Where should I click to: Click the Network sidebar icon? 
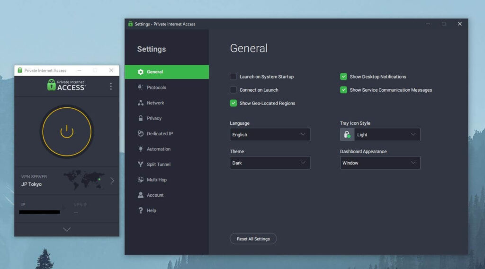point(141,103)
